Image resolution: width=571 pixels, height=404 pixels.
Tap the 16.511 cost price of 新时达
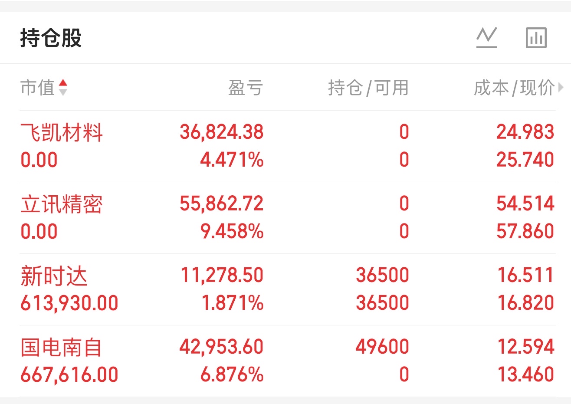525,275
